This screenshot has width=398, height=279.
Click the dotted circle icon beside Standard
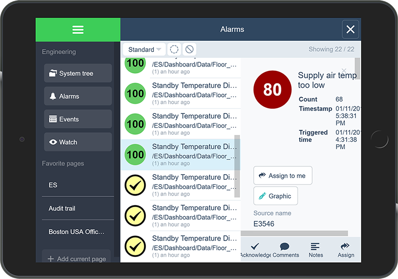point(174,49)
